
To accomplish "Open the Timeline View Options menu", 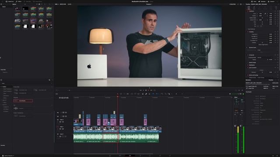I will (x=56, y=94).
